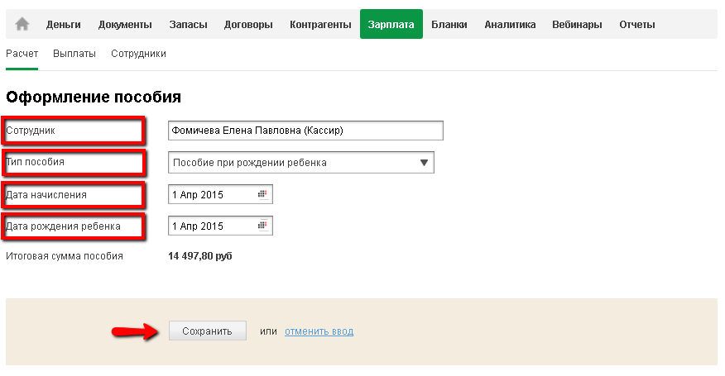Open the Отчеты section
This screenshot has height=376, width=725.
[x=637, y=24]
